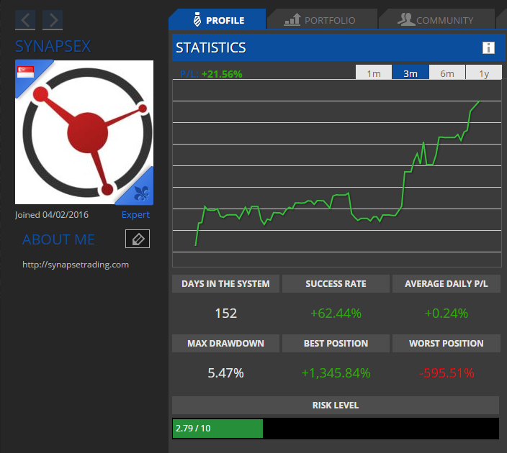Click the edit About Me pencil icon

point(138,239)
